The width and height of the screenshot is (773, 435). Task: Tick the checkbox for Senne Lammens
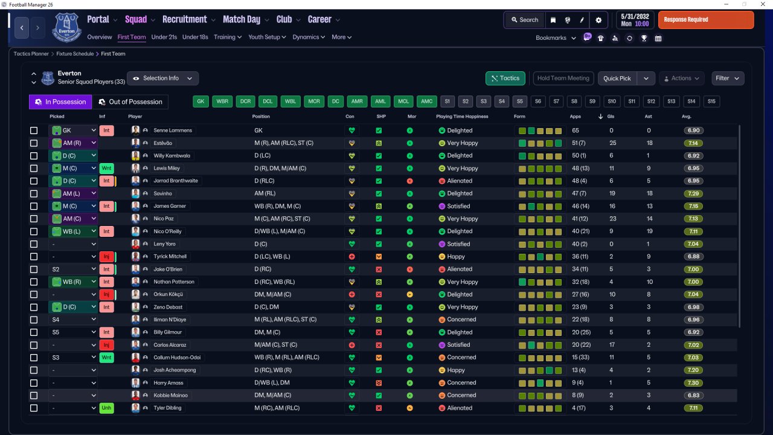(34, 130)
